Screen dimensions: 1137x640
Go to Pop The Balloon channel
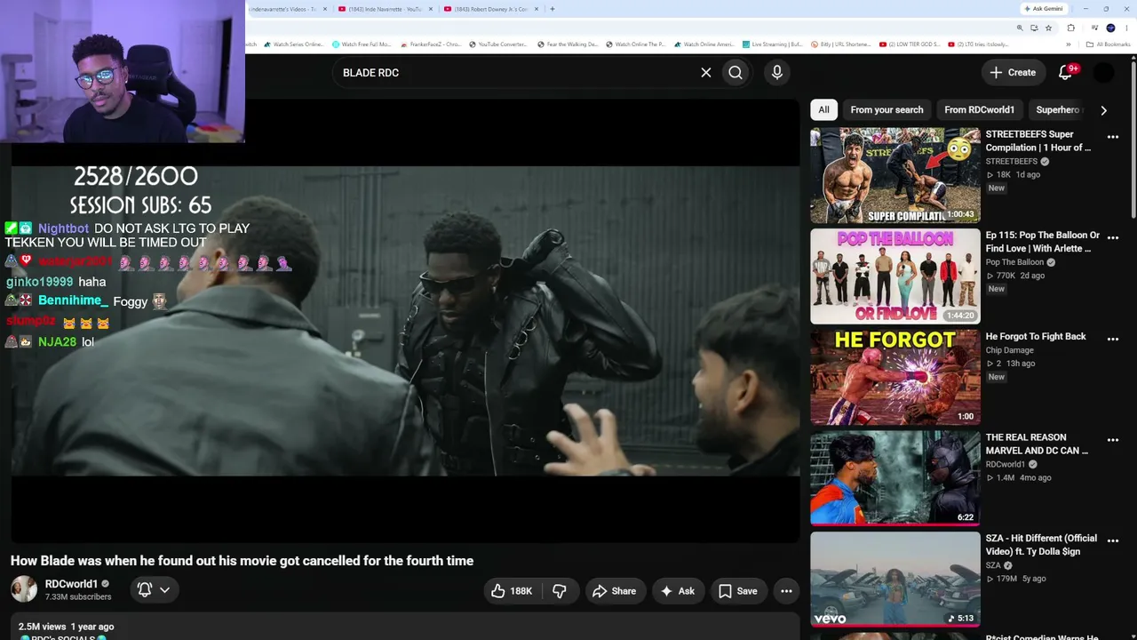[1014, 262]
